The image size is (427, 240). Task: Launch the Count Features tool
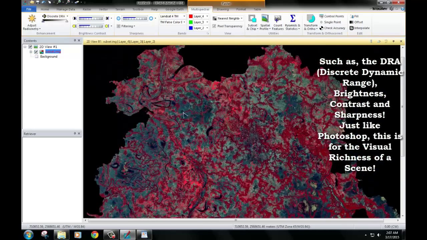tap(278, 22)
